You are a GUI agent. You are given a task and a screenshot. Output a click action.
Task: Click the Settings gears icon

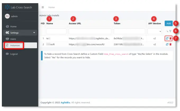[7, 33]
